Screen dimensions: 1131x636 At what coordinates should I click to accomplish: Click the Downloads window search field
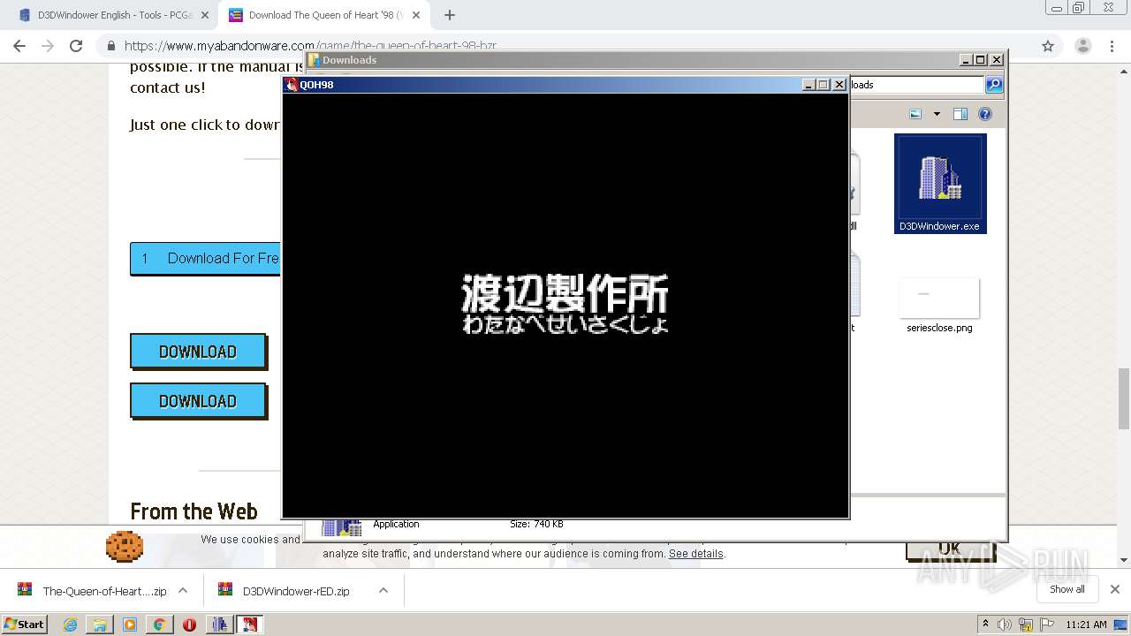tap(916, 85)
